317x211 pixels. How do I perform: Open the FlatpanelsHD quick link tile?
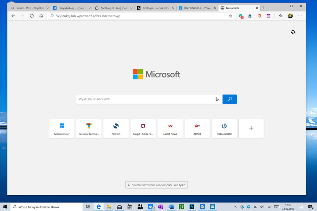pos(224,128)
